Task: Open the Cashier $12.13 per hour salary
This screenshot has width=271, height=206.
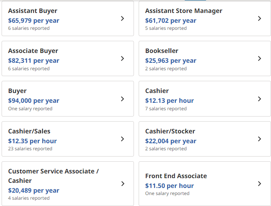Action: 169,100
